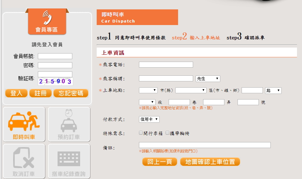Image resolution: width=302 pixels, height=179 pixels.
Task: Enable the 開行李箱 checkbox
Action: point(141,133)
